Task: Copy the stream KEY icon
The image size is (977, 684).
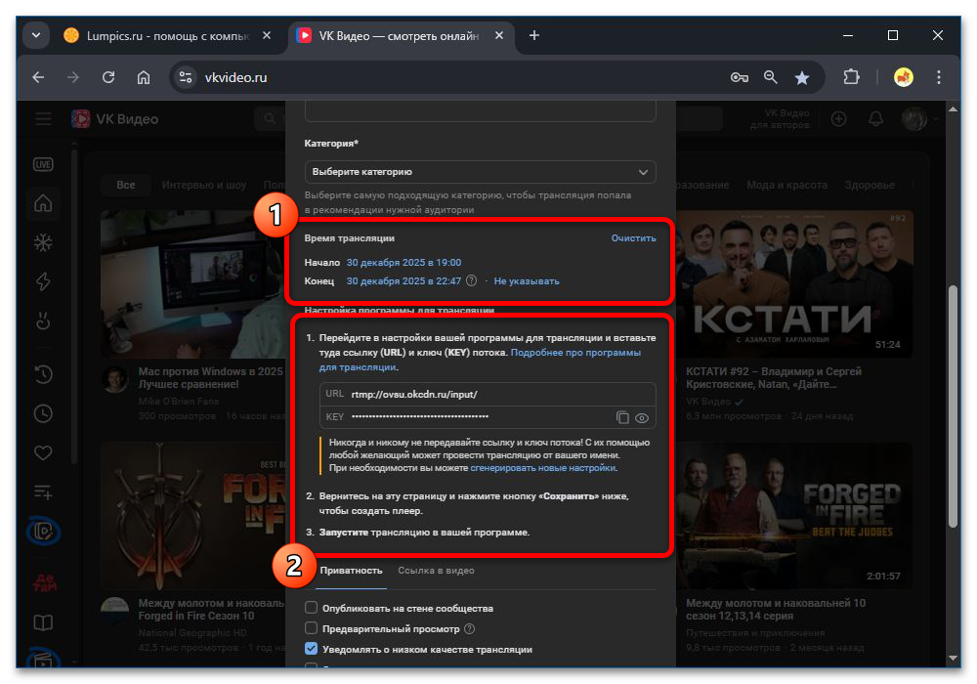Action: [x=621, y=417]
